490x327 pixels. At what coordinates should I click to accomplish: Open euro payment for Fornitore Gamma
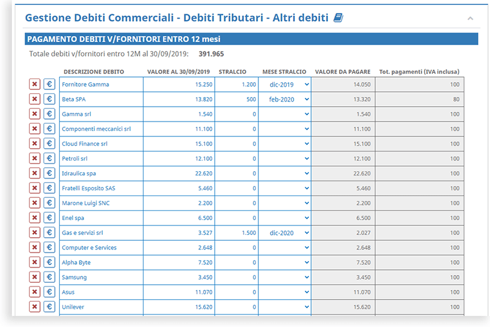point(50,84)
